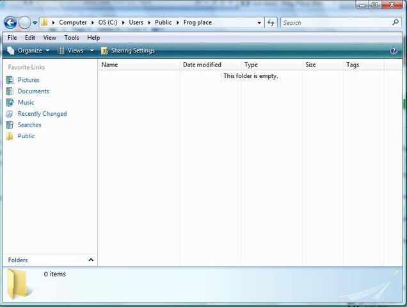Navigate to Public in the breadcrumb
Image resolution: width=407 pixels, height=307 pixels.
(163, 22)
